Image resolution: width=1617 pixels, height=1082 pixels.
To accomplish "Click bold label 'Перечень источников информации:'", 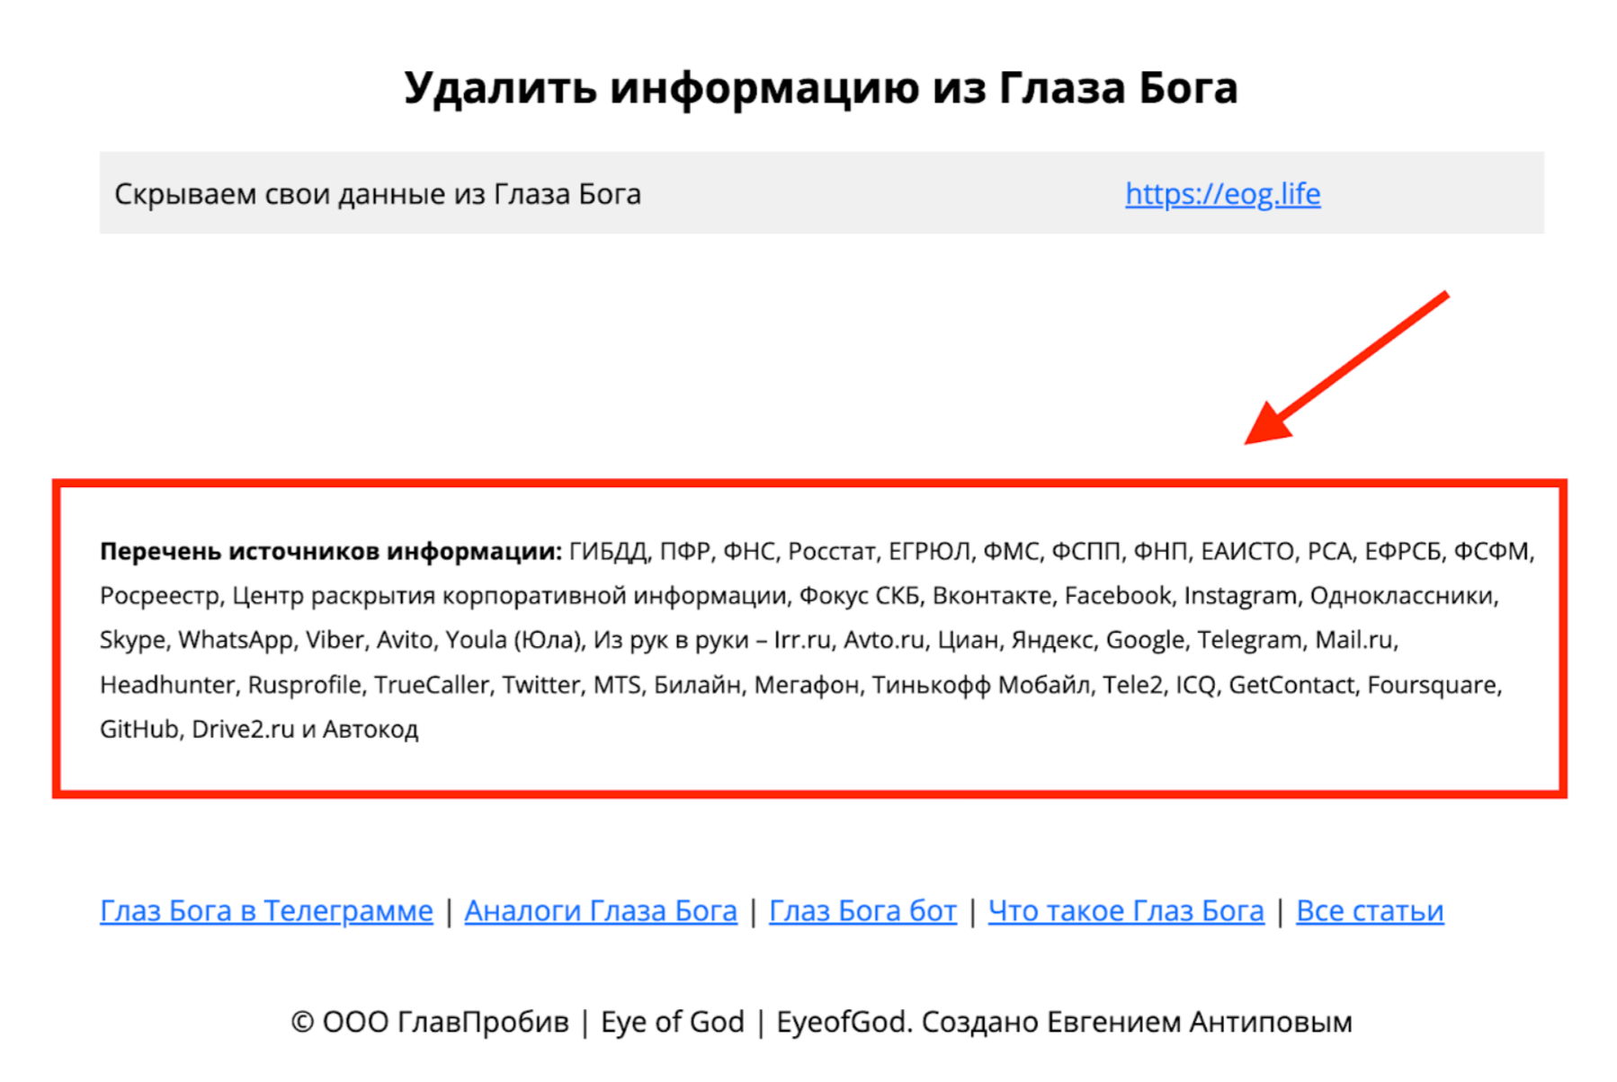I will tap(331, 551).
